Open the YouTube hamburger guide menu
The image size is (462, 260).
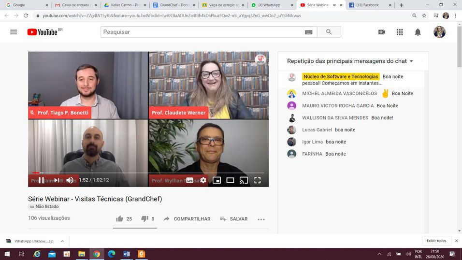point(14,32)
